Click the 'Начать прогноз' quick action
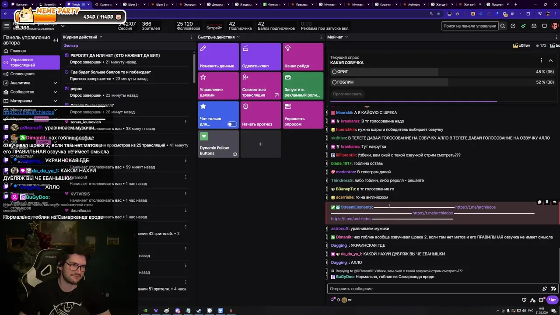Viewport: 560px width, 315px height. click(261, 115)
